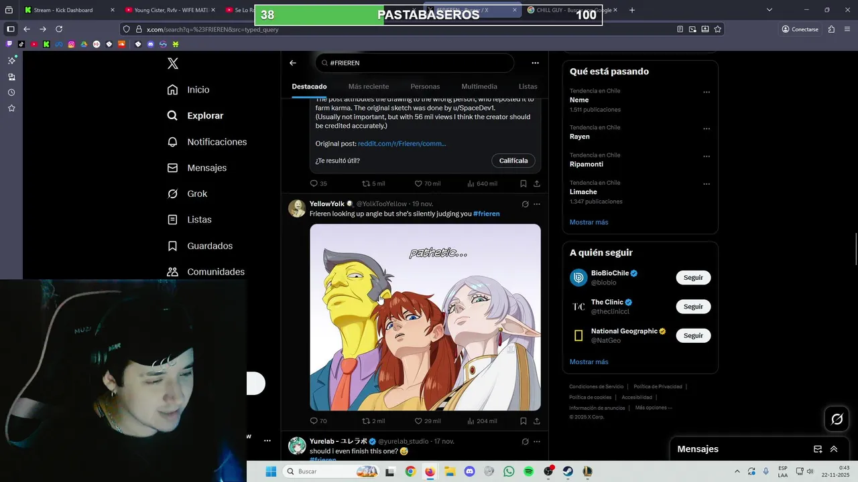This screenshot has width=858, height=482.
Task: View analytics of post with 640 mil views
Action: [x=482, y=183]
